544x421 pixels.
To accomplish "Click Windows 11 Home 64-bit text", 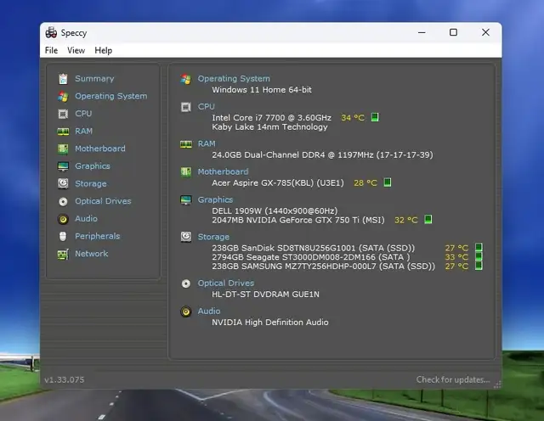I will [262, 90].
